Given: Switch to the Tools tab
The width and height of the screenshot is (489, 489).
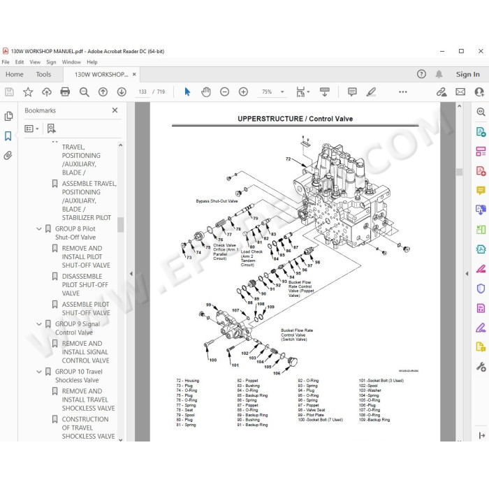Looking at the screenshot, I should pos(43,74).
